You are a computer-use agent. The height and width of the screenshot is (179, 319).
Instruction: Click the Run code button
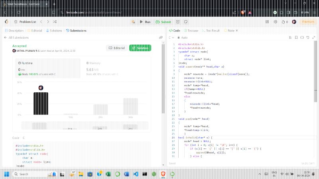pyautogui.click(x=145, y=22)
